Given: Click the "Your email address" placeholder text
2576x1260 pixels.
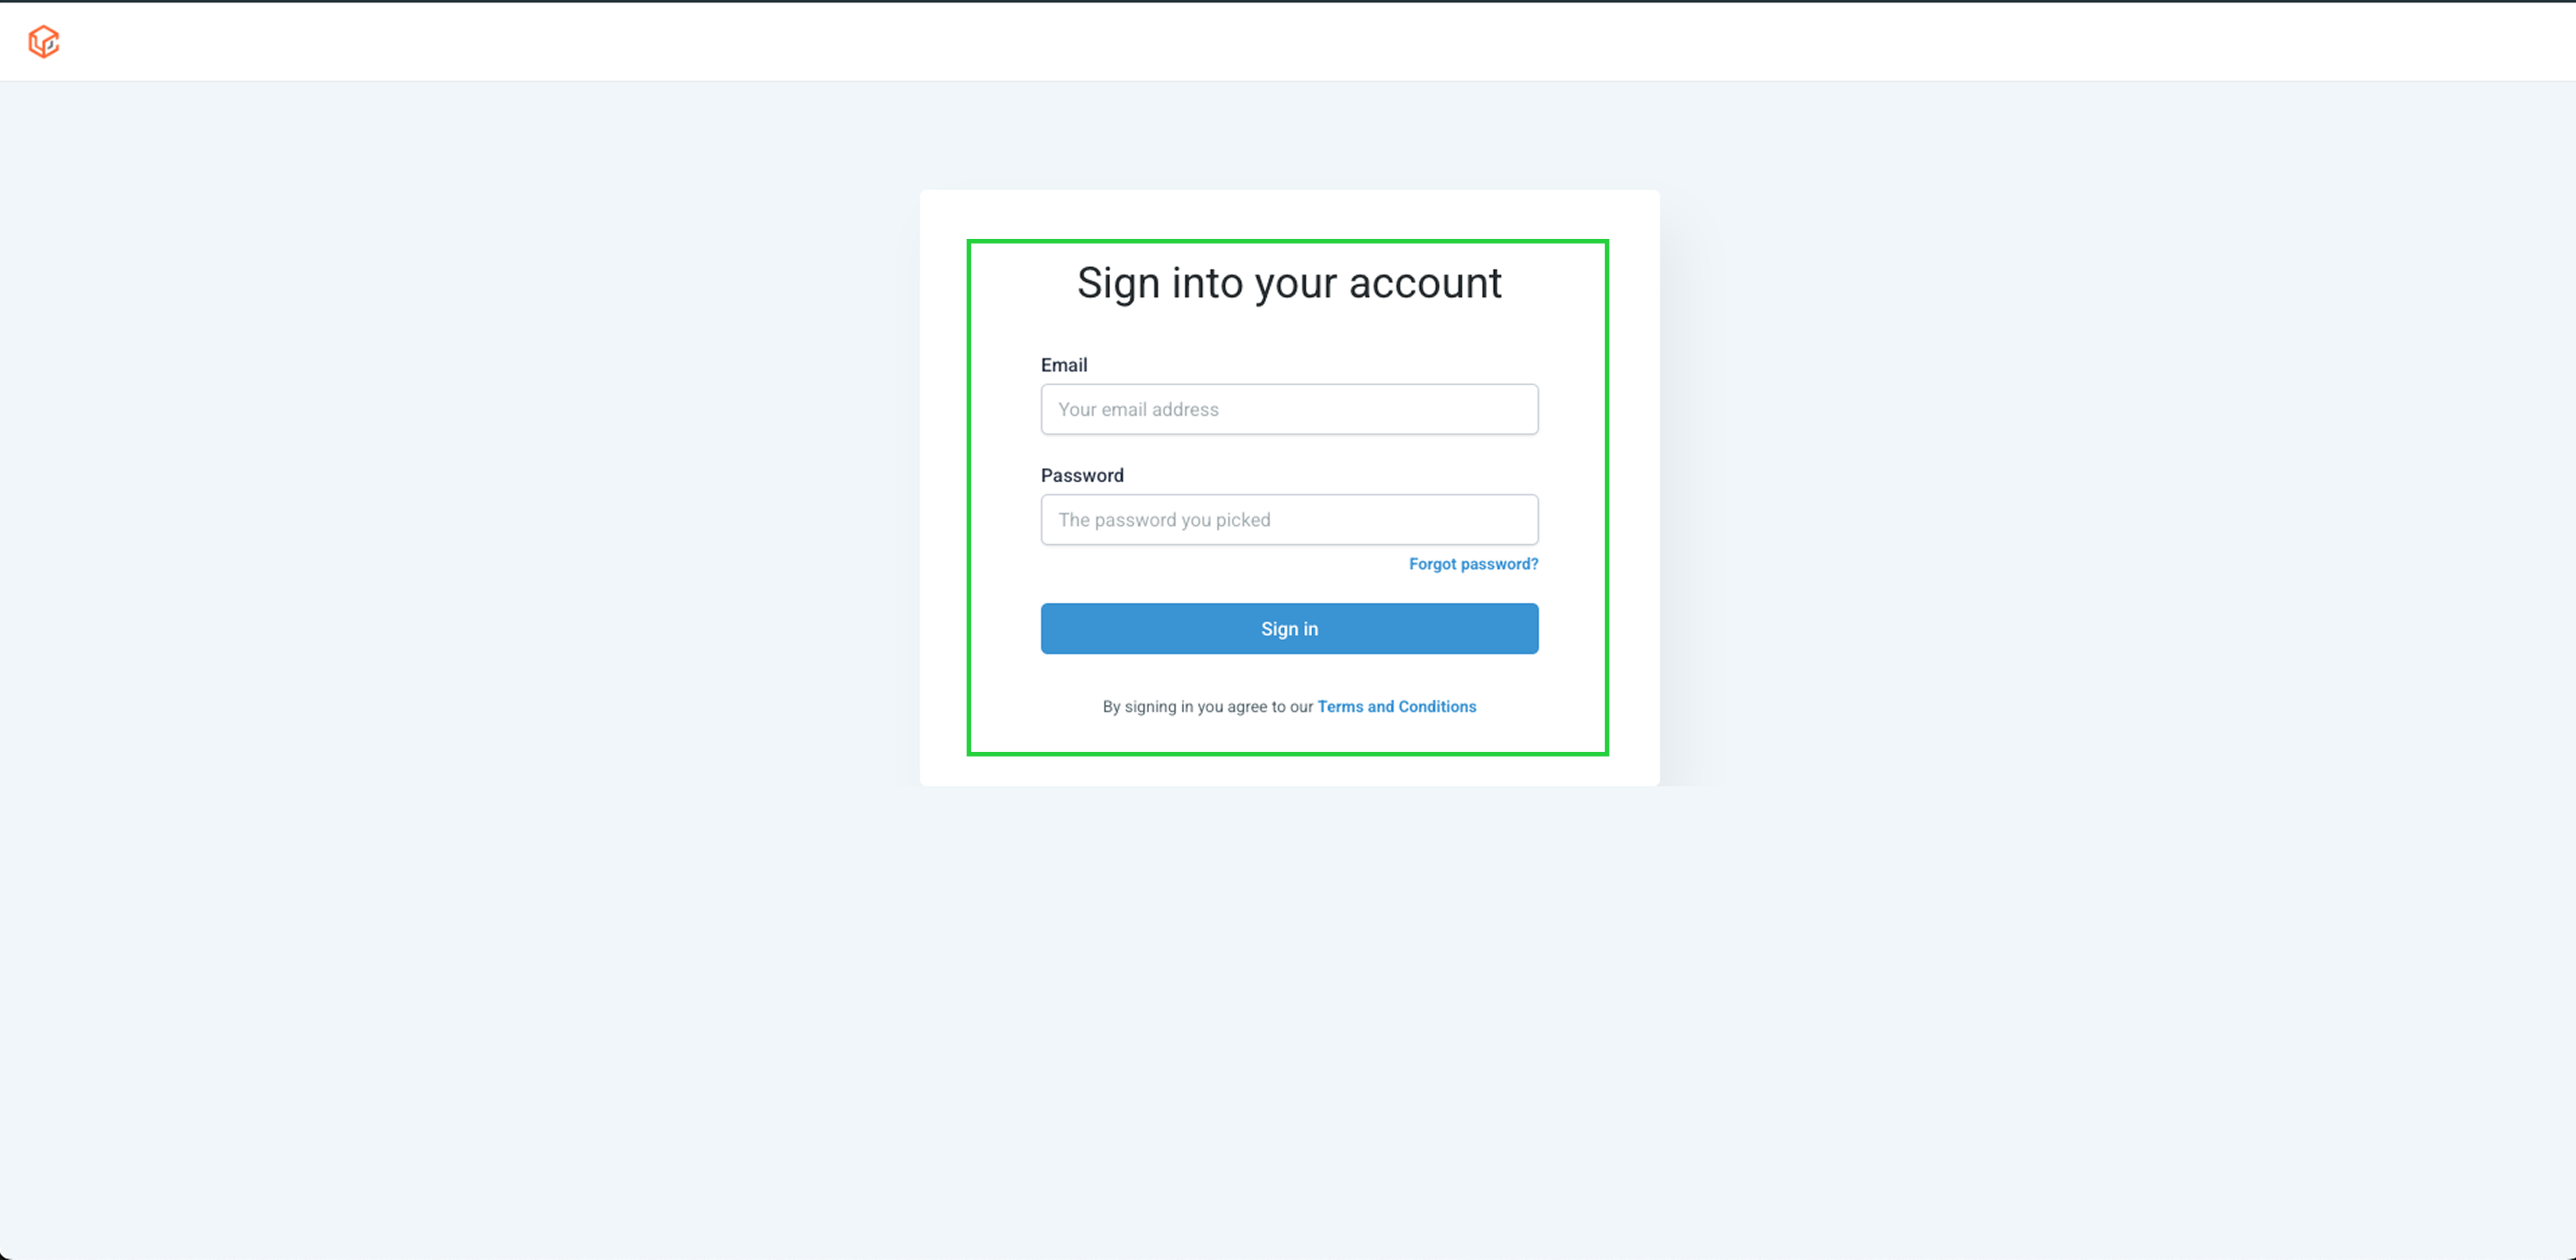Looking at the screenshot, I should (x=1138, y=409).
